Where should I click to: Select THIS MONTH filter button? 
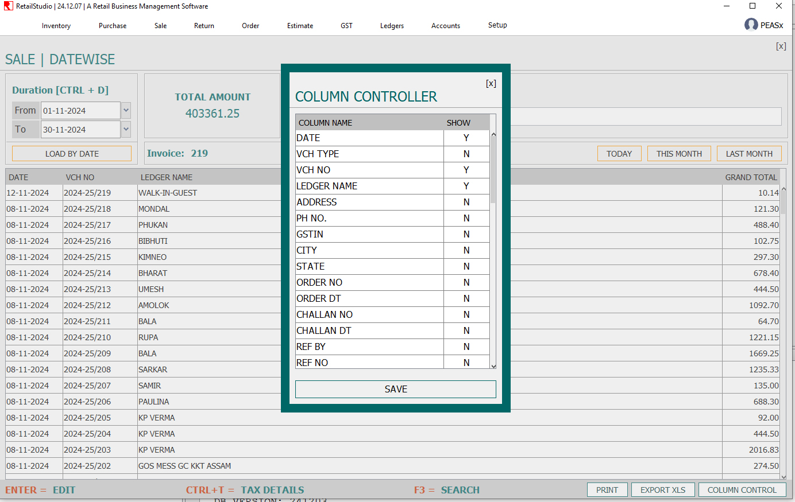679,154
